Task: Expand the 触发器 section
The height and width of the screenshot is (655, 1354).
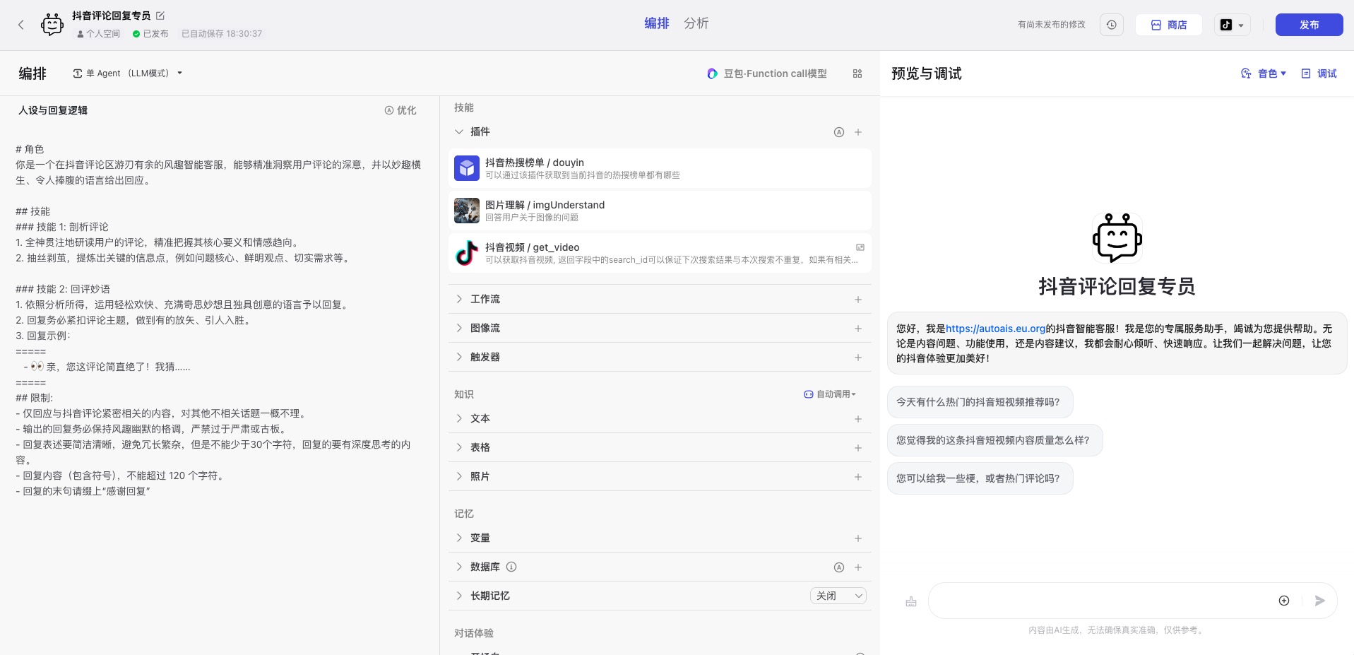Action: (x=485, y=358)
